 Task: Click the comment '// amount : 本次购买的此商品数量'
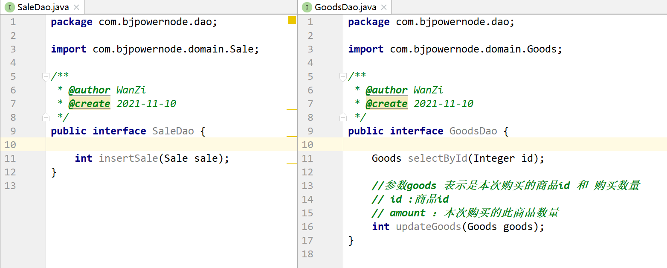click(x=466, y=213)
